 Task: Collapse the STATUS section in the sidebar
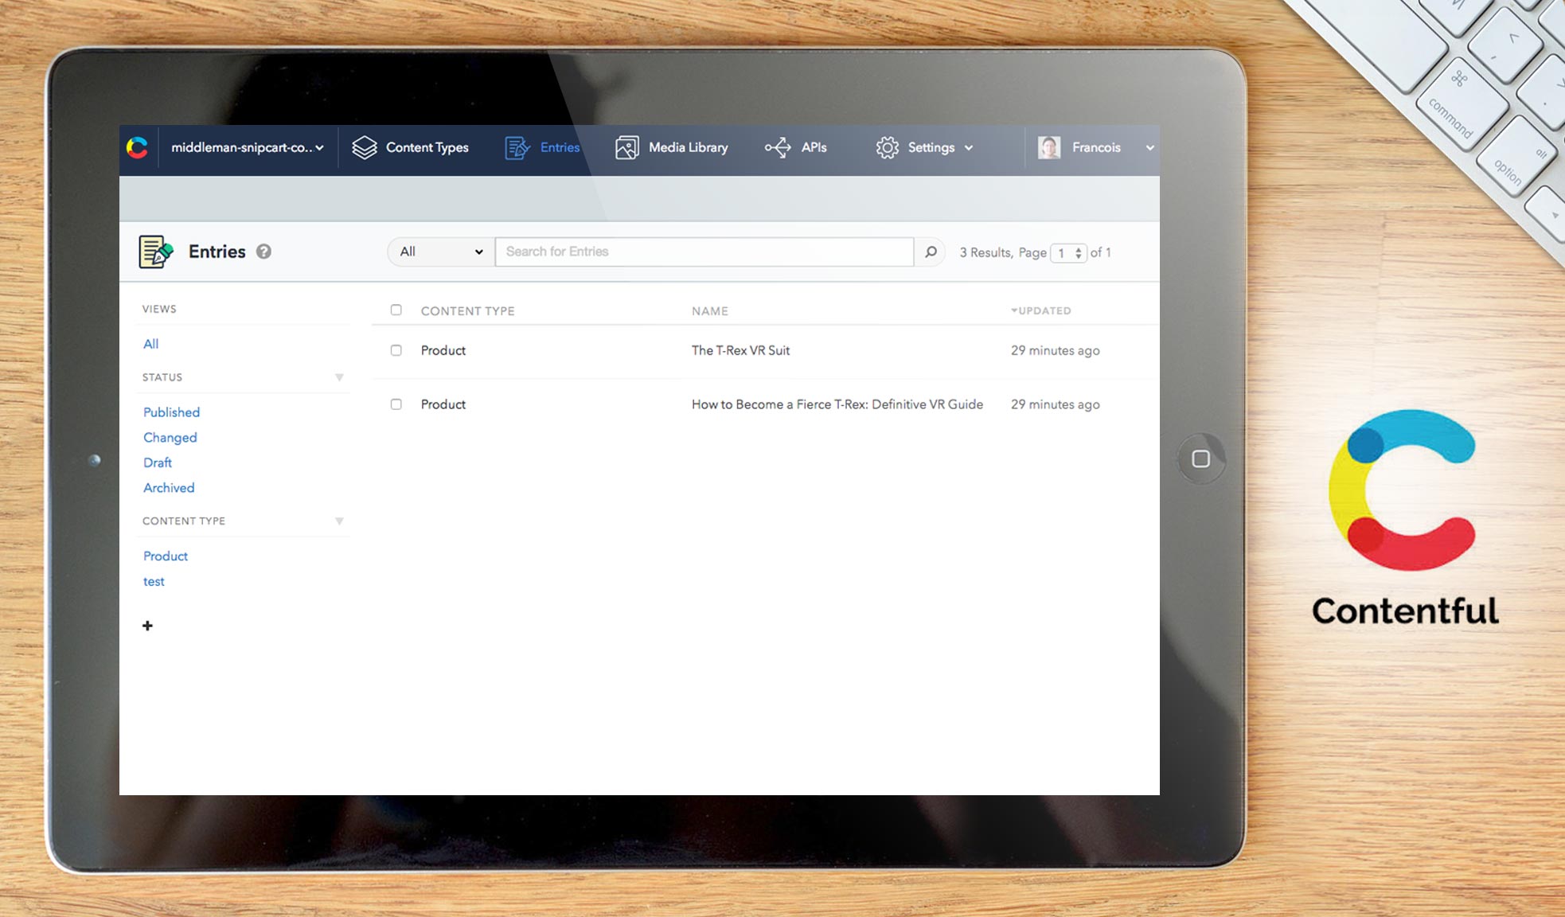point(340,377)
